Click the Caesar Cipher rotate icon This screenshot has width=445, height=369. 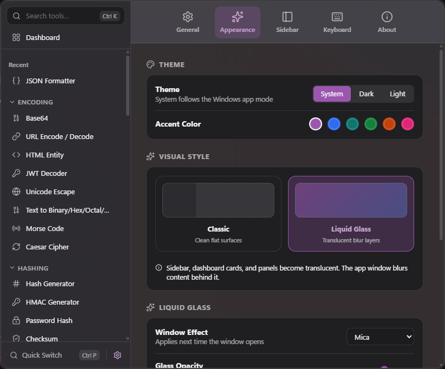(16, 247)
